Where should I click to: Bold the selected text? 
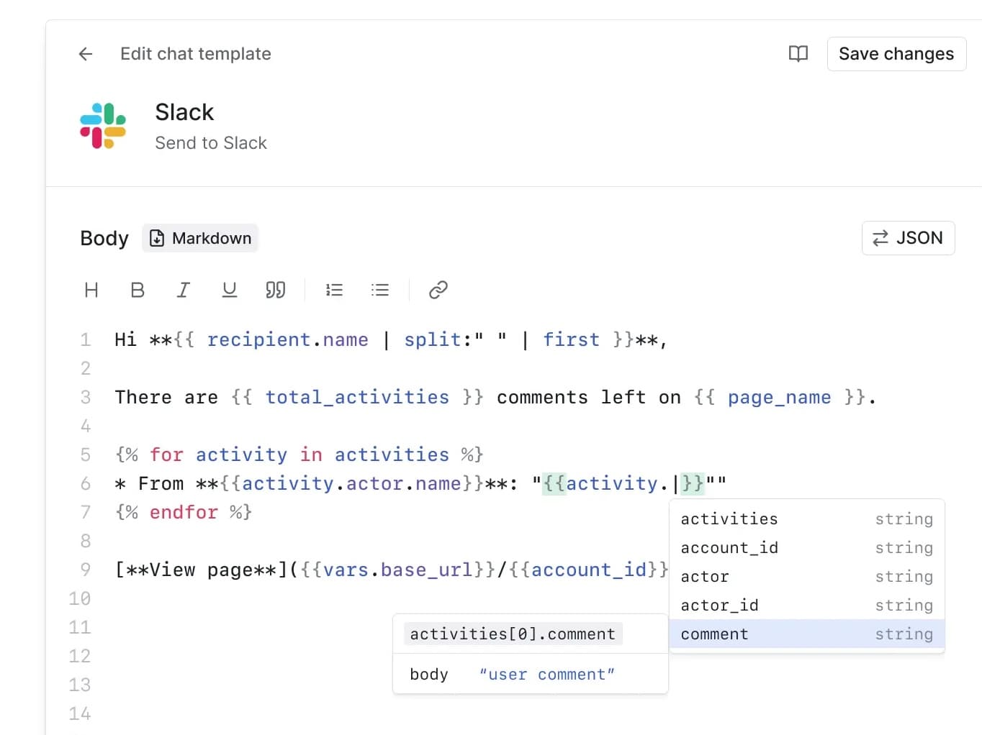[138, 290]
